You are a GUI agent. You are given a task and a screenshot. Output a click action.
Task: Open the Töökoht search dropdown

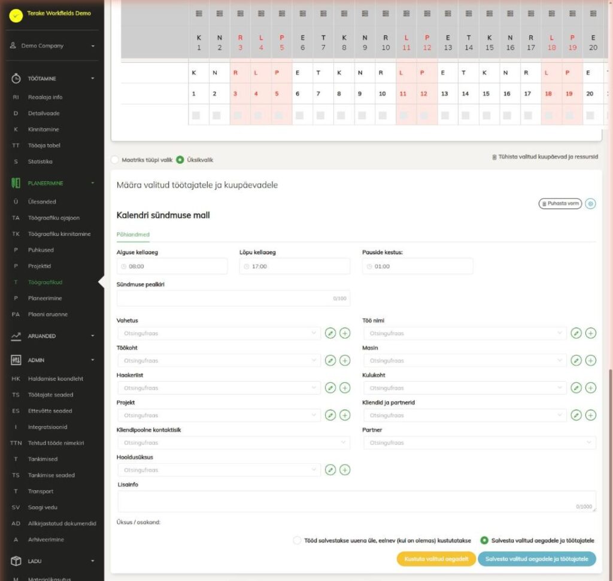tap(219, 361)
